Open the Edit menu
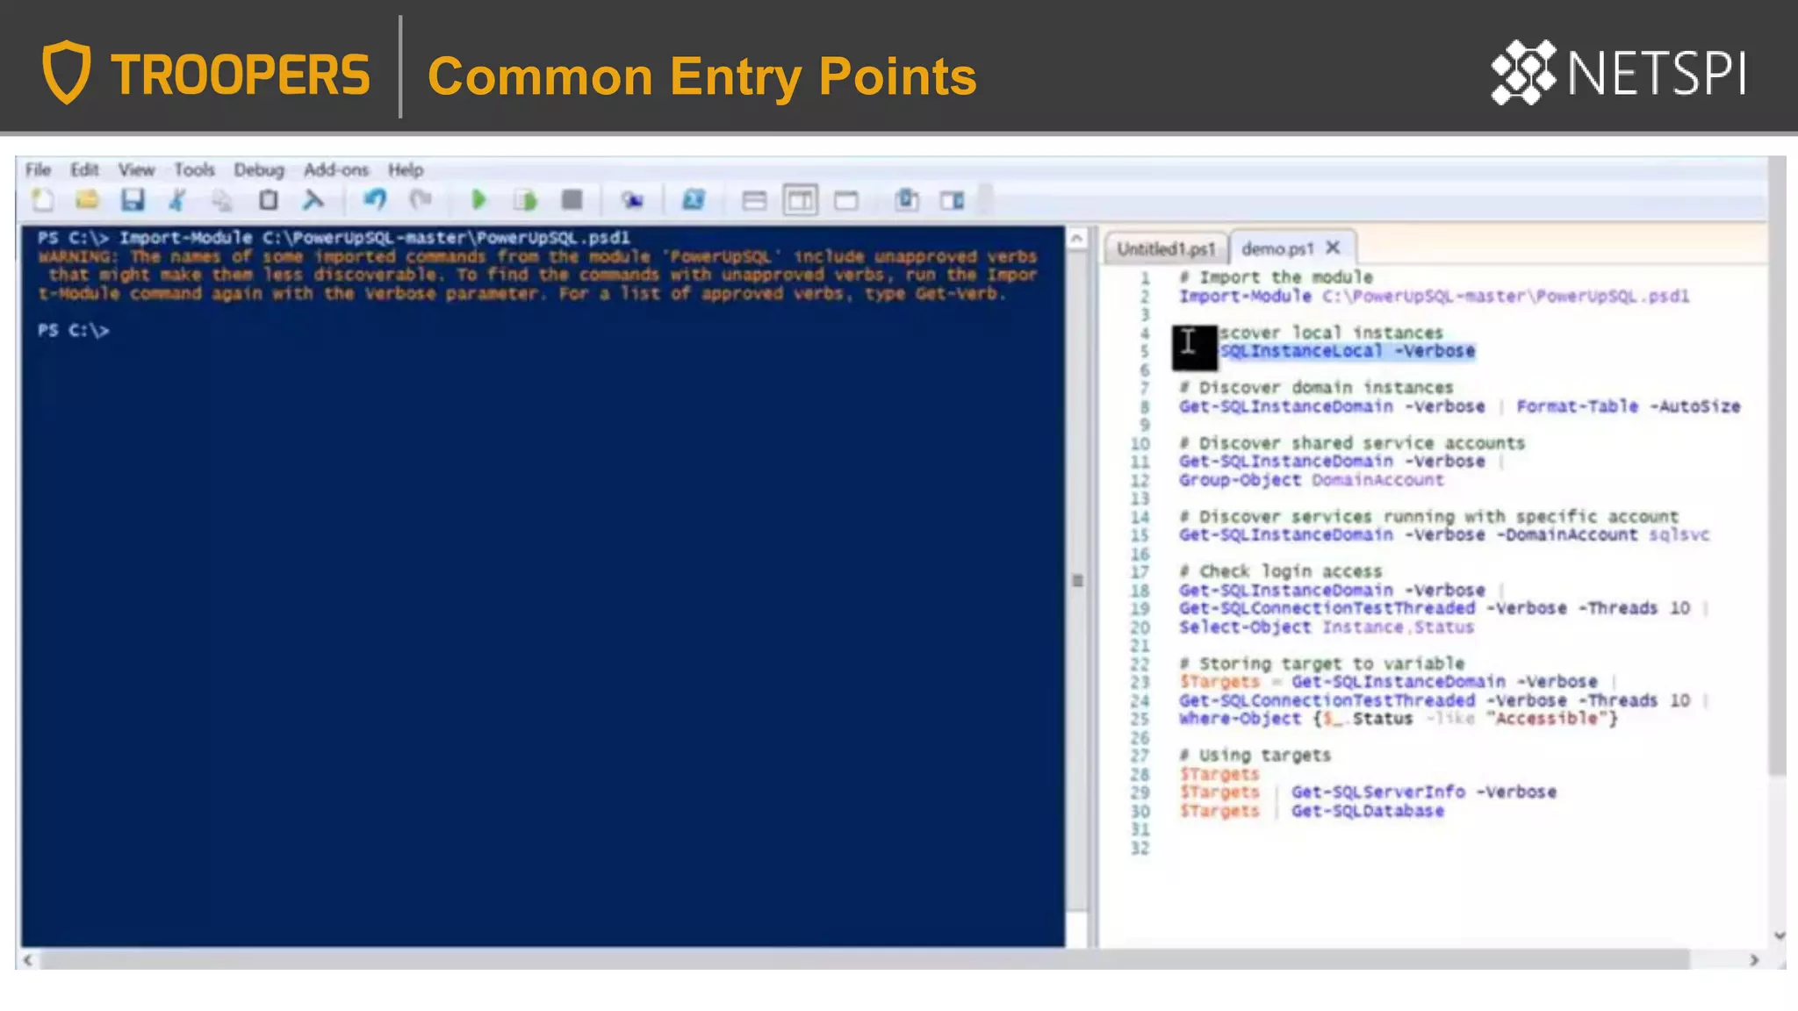The height and width of the screenshot is (1011, 1798). point(84,169)
